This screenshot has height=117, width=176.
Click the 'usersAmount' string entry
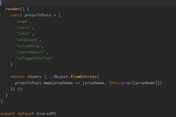(x=31, y=52)
